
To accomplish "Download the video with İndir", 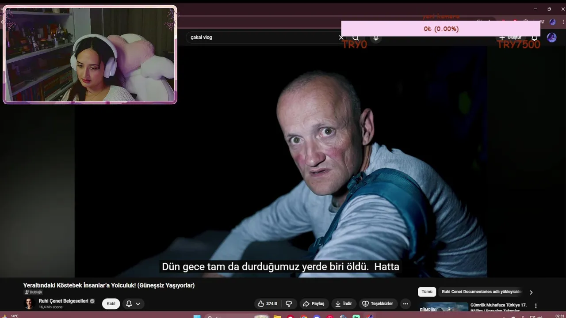I will coord(344,303).
